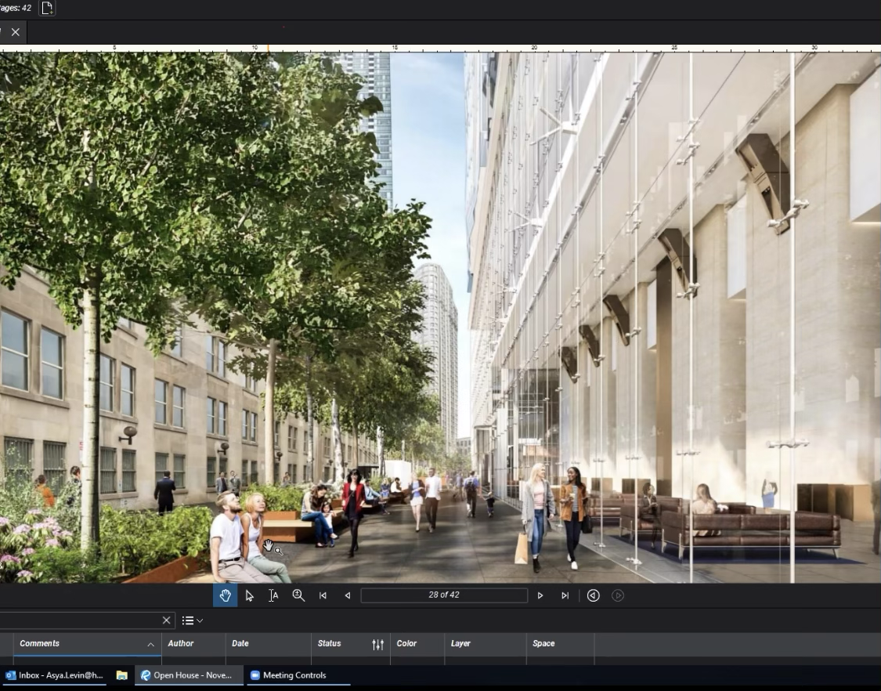Advance to the next page
Viewport: 881px width, 691px height.
[540, 595]
